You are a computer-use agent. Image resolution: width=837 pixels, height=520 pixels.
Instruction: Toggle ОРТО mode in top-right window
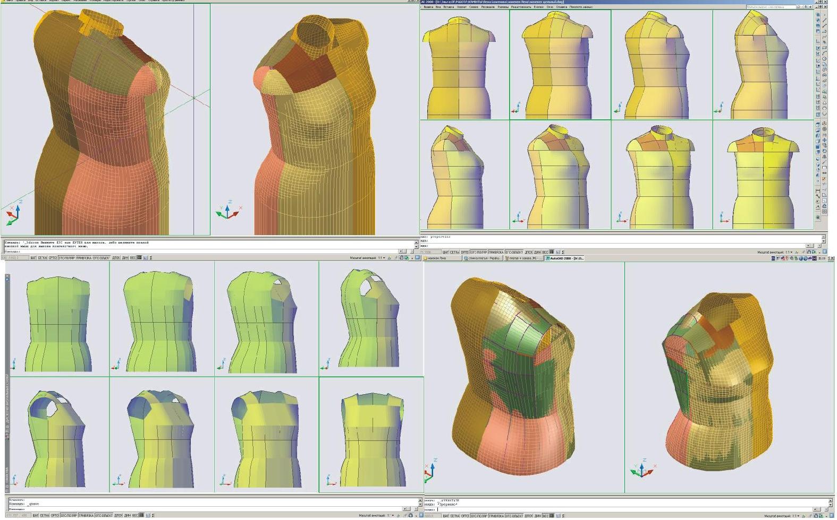click(465, 252)
